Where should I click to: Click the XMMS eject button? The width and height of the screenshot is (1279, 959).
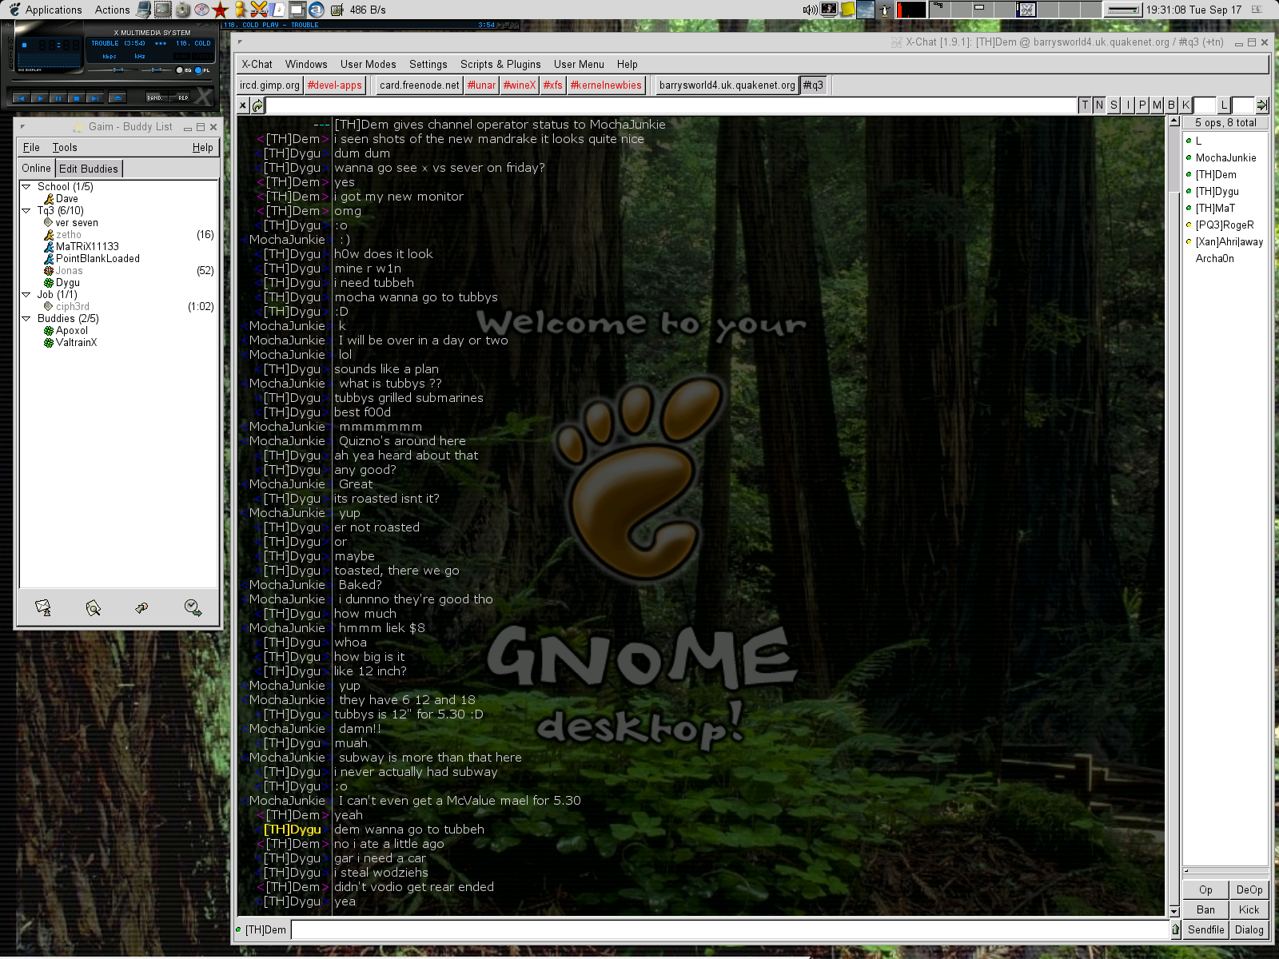[x=118, y=98]
